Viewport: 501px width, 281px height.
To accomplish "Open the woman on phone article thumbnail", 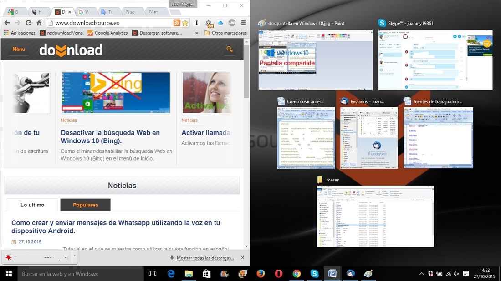I will click(x=207, y=92).
